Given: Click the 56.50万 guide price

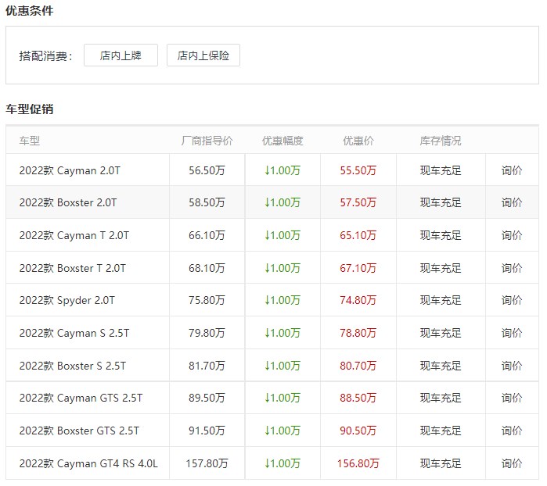Looking at the screenshot, I should point(207,170).
